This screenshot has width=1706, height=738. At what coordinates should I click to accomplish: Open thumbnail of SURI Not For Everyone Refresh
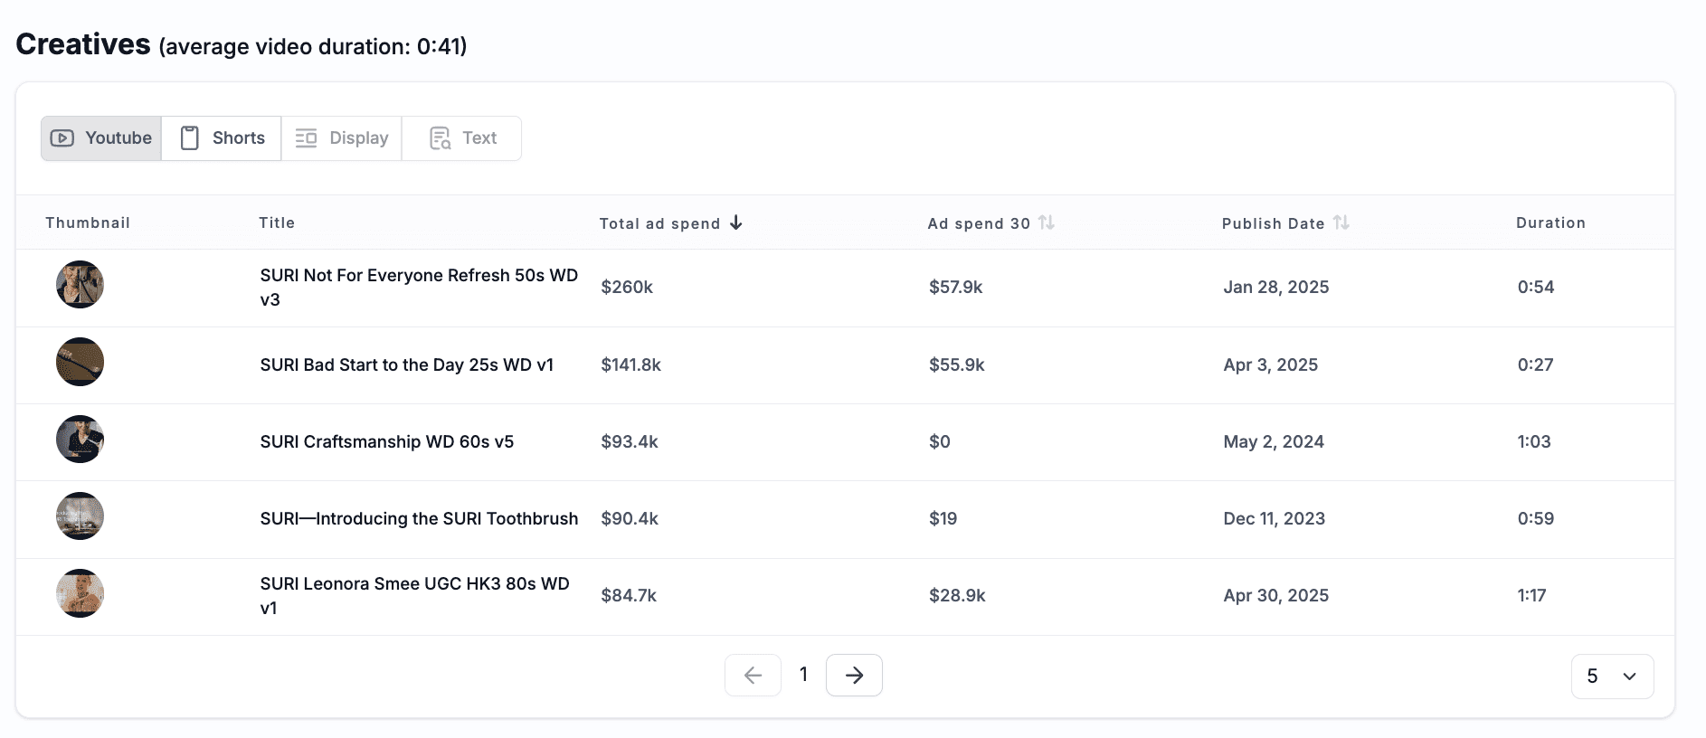pyautogui.click(x=80, y=285)
